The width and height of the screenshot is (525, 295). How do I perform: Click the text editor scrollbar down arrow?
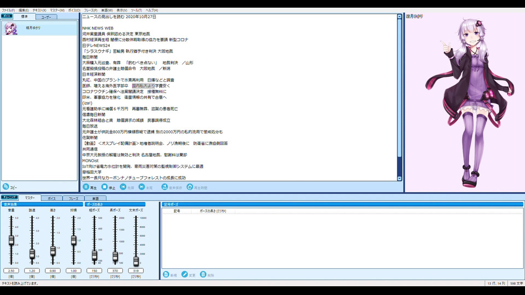[399, 179]
